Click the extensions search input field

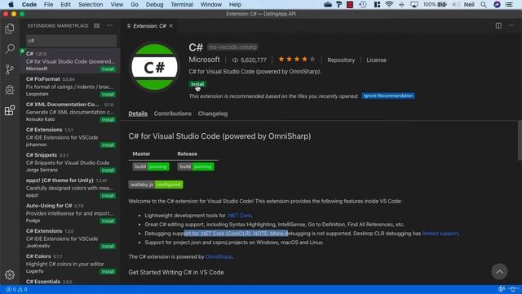(71, 41)
